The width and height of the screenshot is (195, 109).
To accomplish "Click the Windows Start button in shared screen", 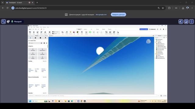I will [30, 101].
